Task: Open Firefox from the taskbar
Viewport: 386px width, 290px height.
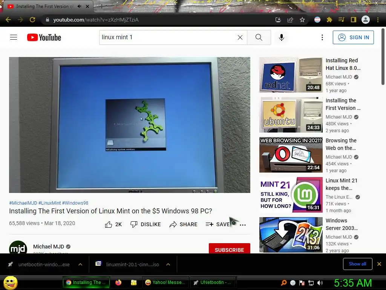Action: pos(118,282)
